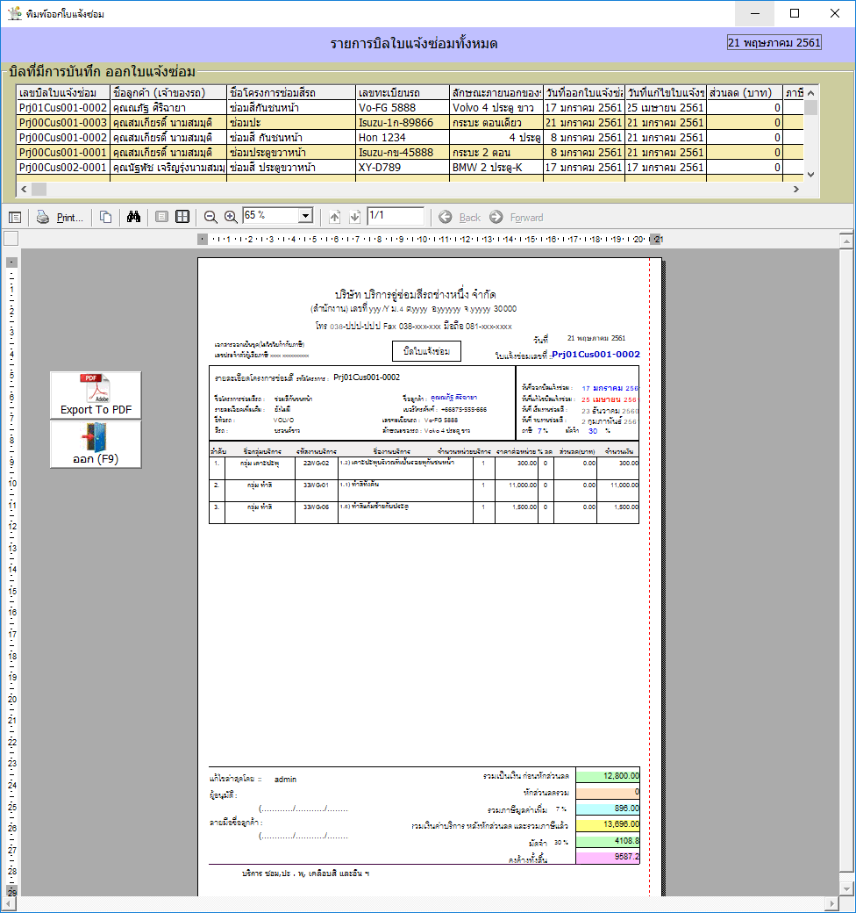Minimize the window
This screenshot has width=856, height=913.
click(x=755, y=13)
